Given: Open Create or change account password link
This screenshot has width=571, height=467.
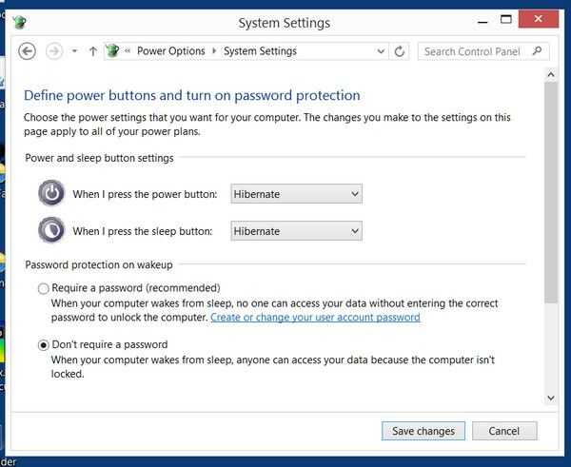Looking at the screenshot, I should [x=315, y=317].
